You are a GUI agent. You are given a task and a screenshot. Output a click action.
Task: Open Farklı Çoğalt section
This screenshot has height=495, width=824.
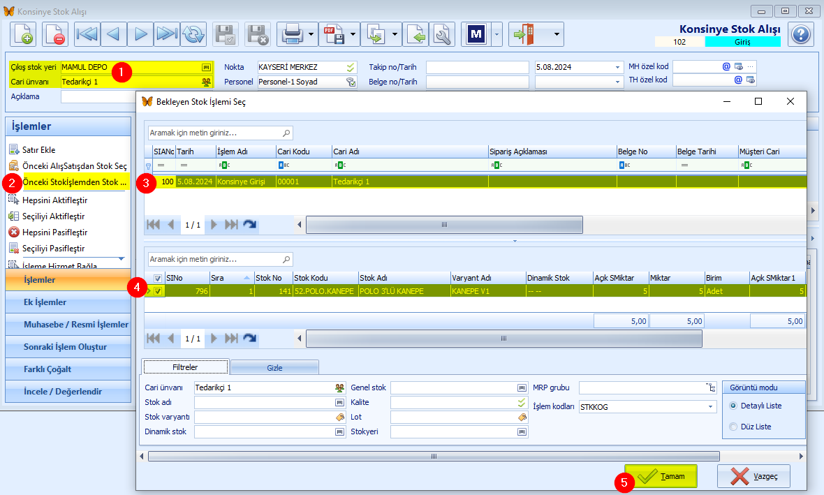pos(68,369)
